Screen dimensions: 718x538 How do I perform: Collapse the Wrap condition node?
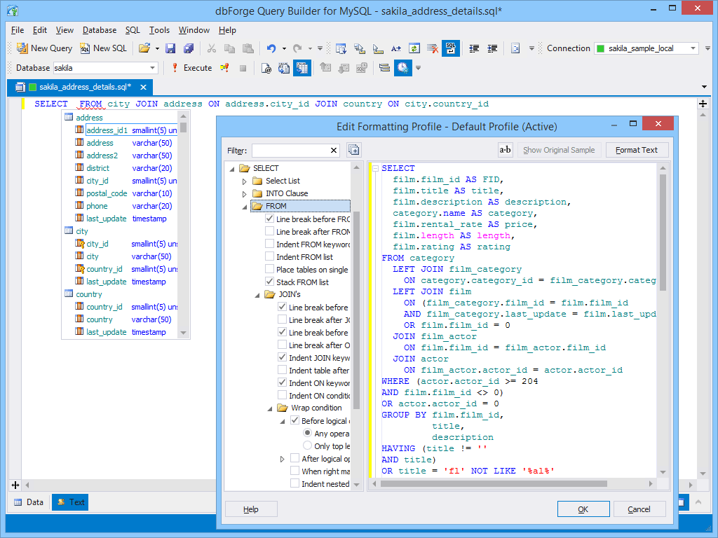[270, 408]
